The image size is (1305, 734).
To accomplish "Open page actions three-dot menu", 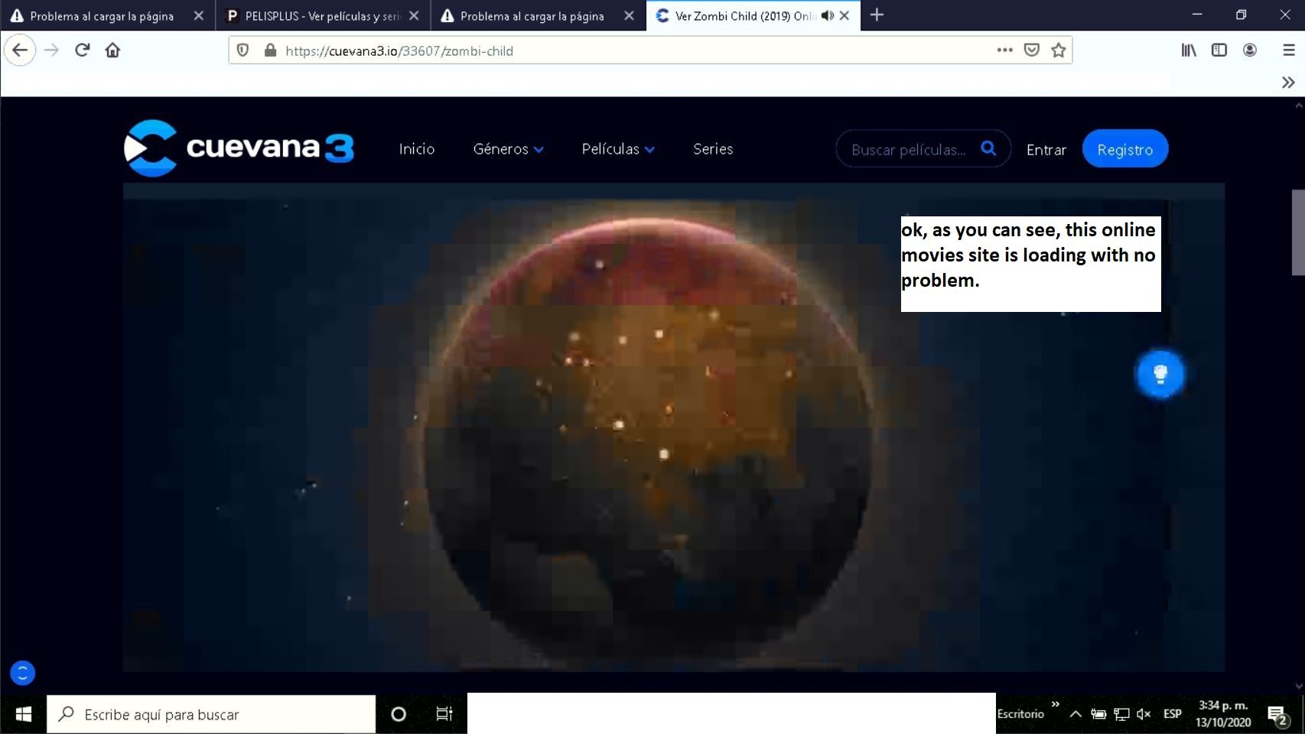I will pos(1004,50).
